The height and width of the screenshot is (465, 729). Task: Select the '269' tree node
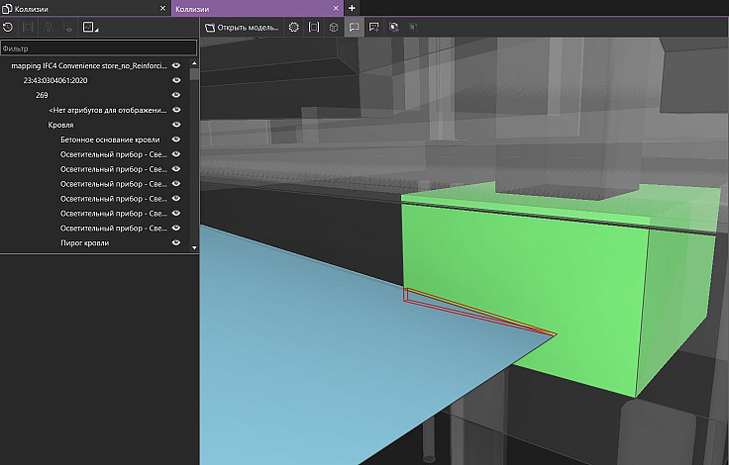coord(42,95)
